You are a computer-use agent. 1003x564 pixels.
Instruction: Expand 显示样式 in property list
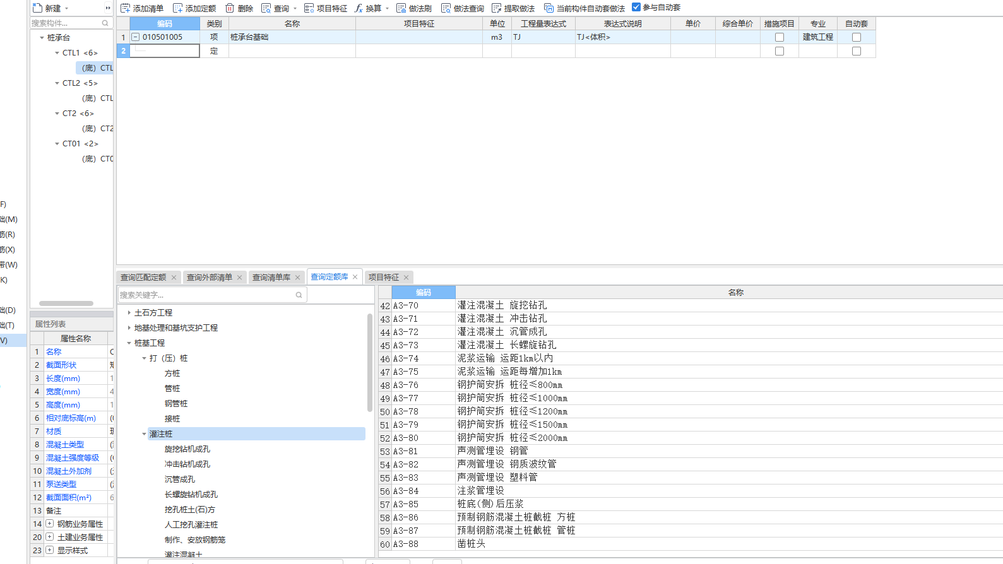point(49,550)
